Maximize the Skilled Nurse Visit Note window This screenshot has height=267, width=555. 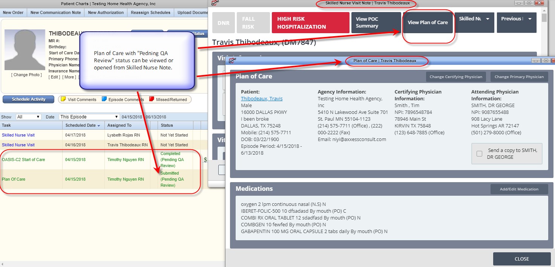pos(529,3)
